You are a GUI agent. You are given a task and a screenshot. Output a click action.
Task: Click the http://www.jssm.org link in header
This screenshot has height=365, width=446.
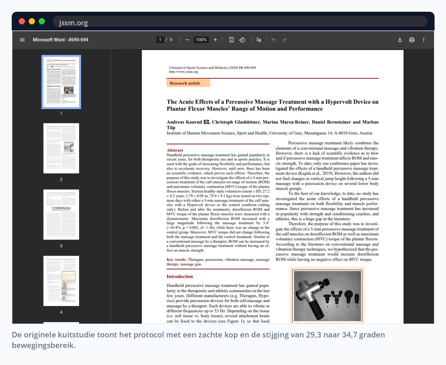[x=183, y=72]
